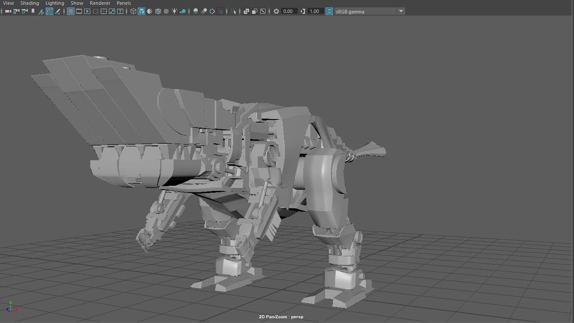Click the Select Camera icon
574x323 pixels.
pyautogui.click(x=8, y=11)
